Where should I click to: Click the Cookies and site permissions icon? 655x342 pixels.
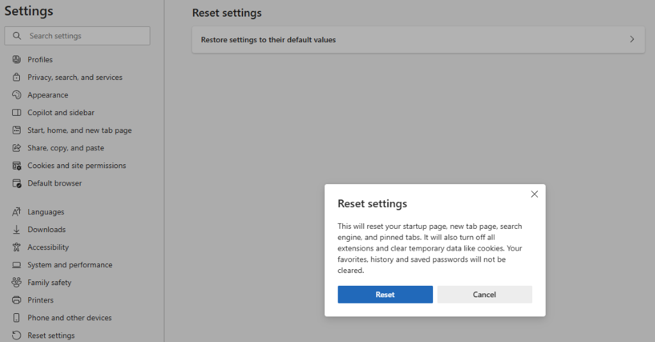click(16, 166)
